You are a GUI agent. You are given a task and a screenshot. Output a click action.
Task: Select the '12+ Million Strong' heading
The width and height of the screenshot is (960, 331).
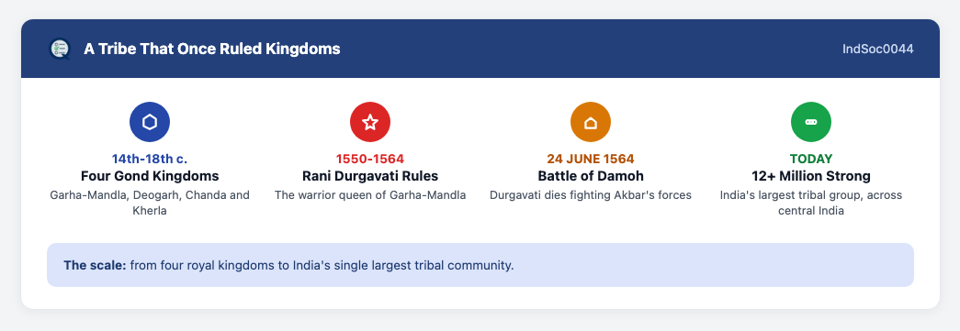click(x=810, y=176)
